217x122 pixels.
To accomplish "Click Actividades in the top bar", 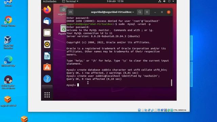I will click(x=50, y=1).
